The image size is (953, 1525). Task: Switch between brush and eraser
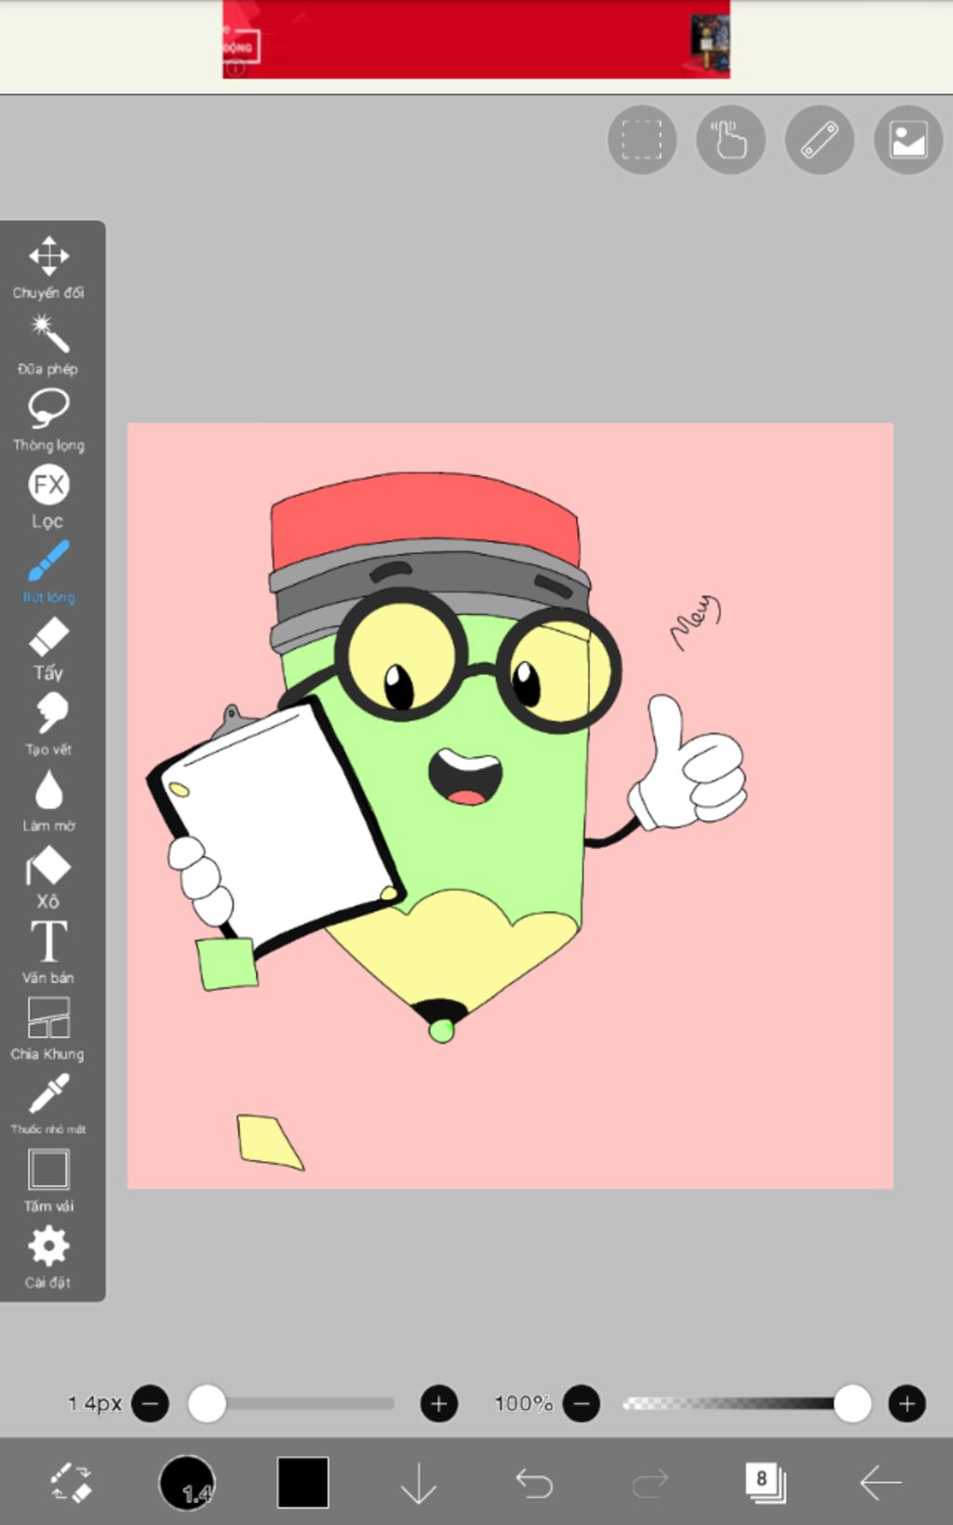(71, 1482)
